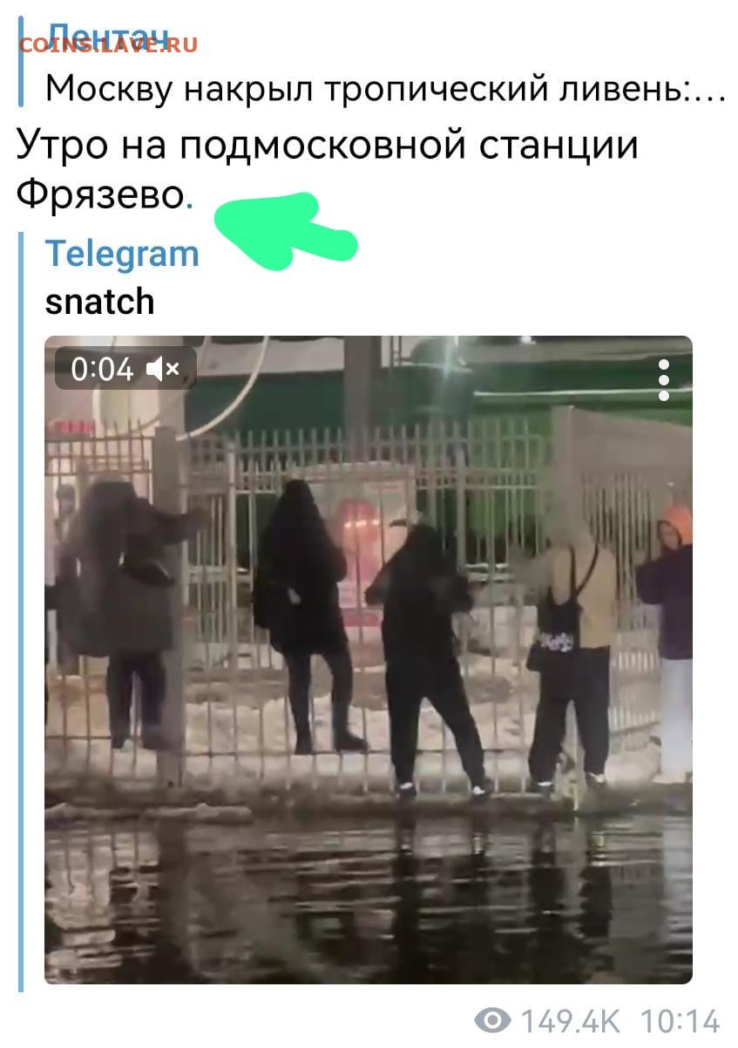Play the snatch video thumbnail
Screen dimensions: 738x1048
pyautogui.click(x=369, y=660)
